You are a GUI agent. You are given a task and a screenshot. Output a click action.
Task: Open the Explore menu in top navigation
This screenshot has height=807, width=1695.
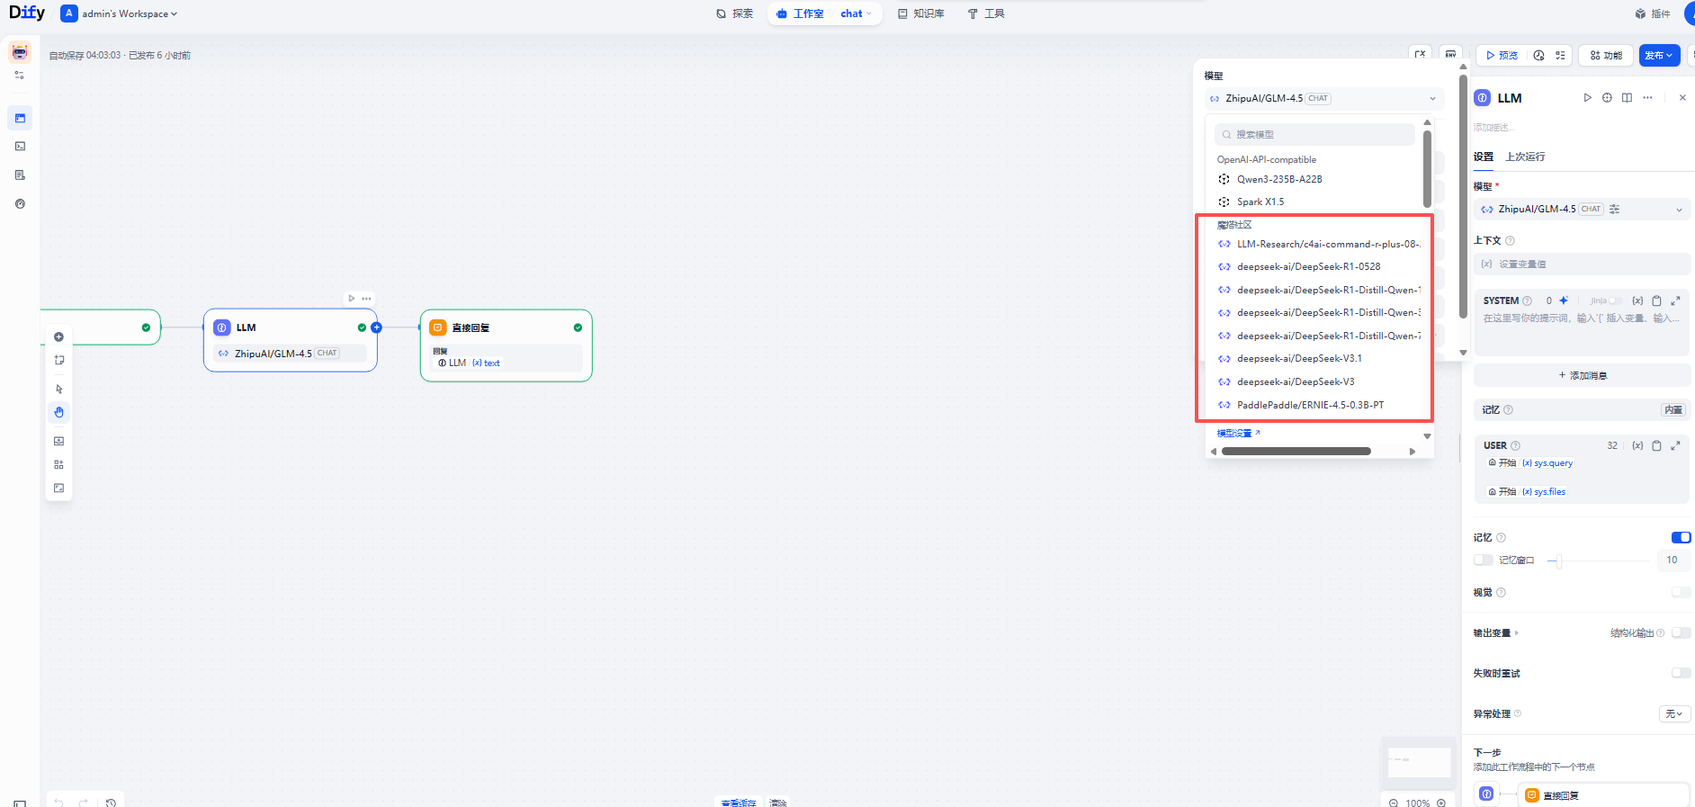734,13
